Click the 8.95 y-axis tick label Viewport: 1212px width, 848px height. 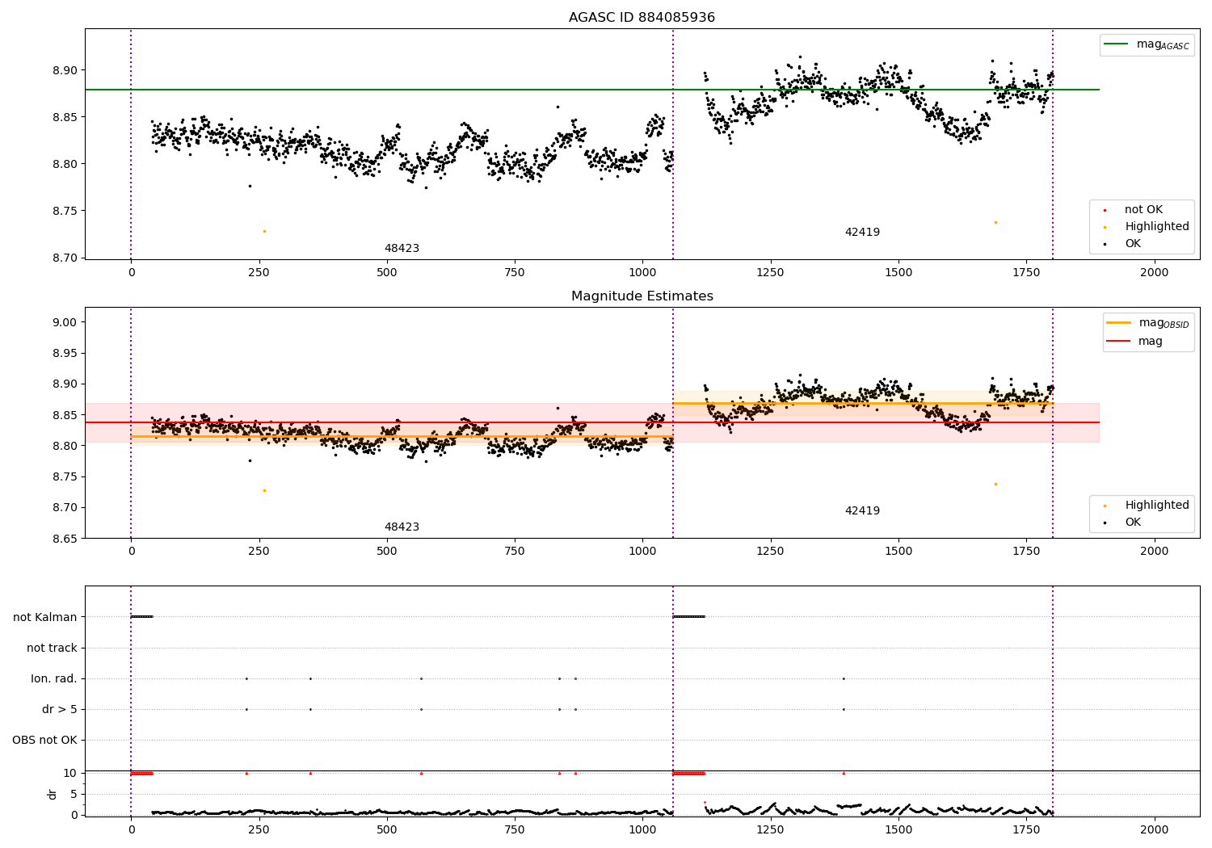click(65, 353)
